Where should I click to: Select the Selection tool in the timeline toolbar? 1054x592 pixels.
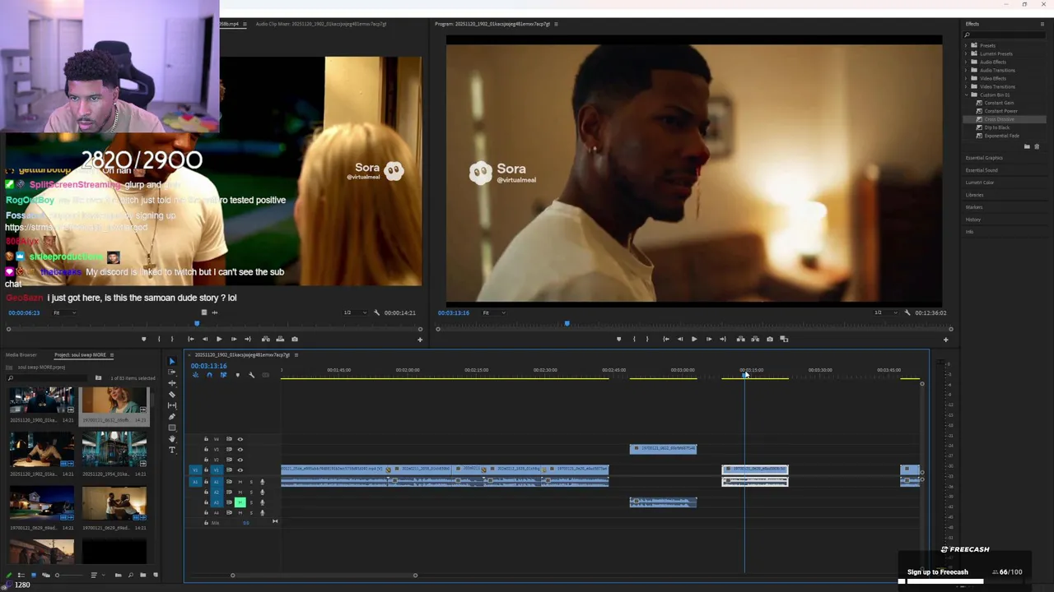pos(172,361)
